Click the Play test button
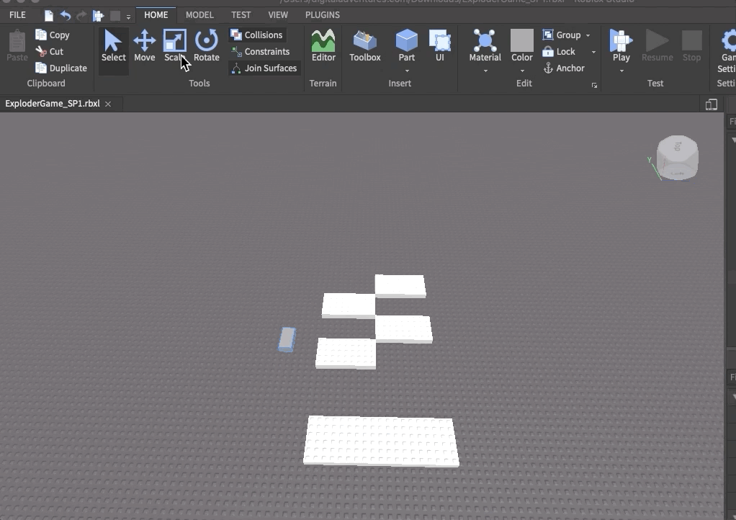736x520 pixels. [x=621, y=46]
